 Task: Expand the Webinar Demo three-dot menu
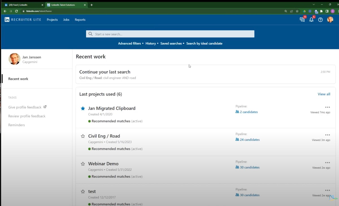327,163
